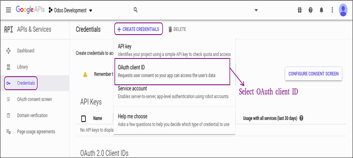Select OAuth client ID option
The width and height of the screenshot is (353, 158).
click(x=172, y=71)
